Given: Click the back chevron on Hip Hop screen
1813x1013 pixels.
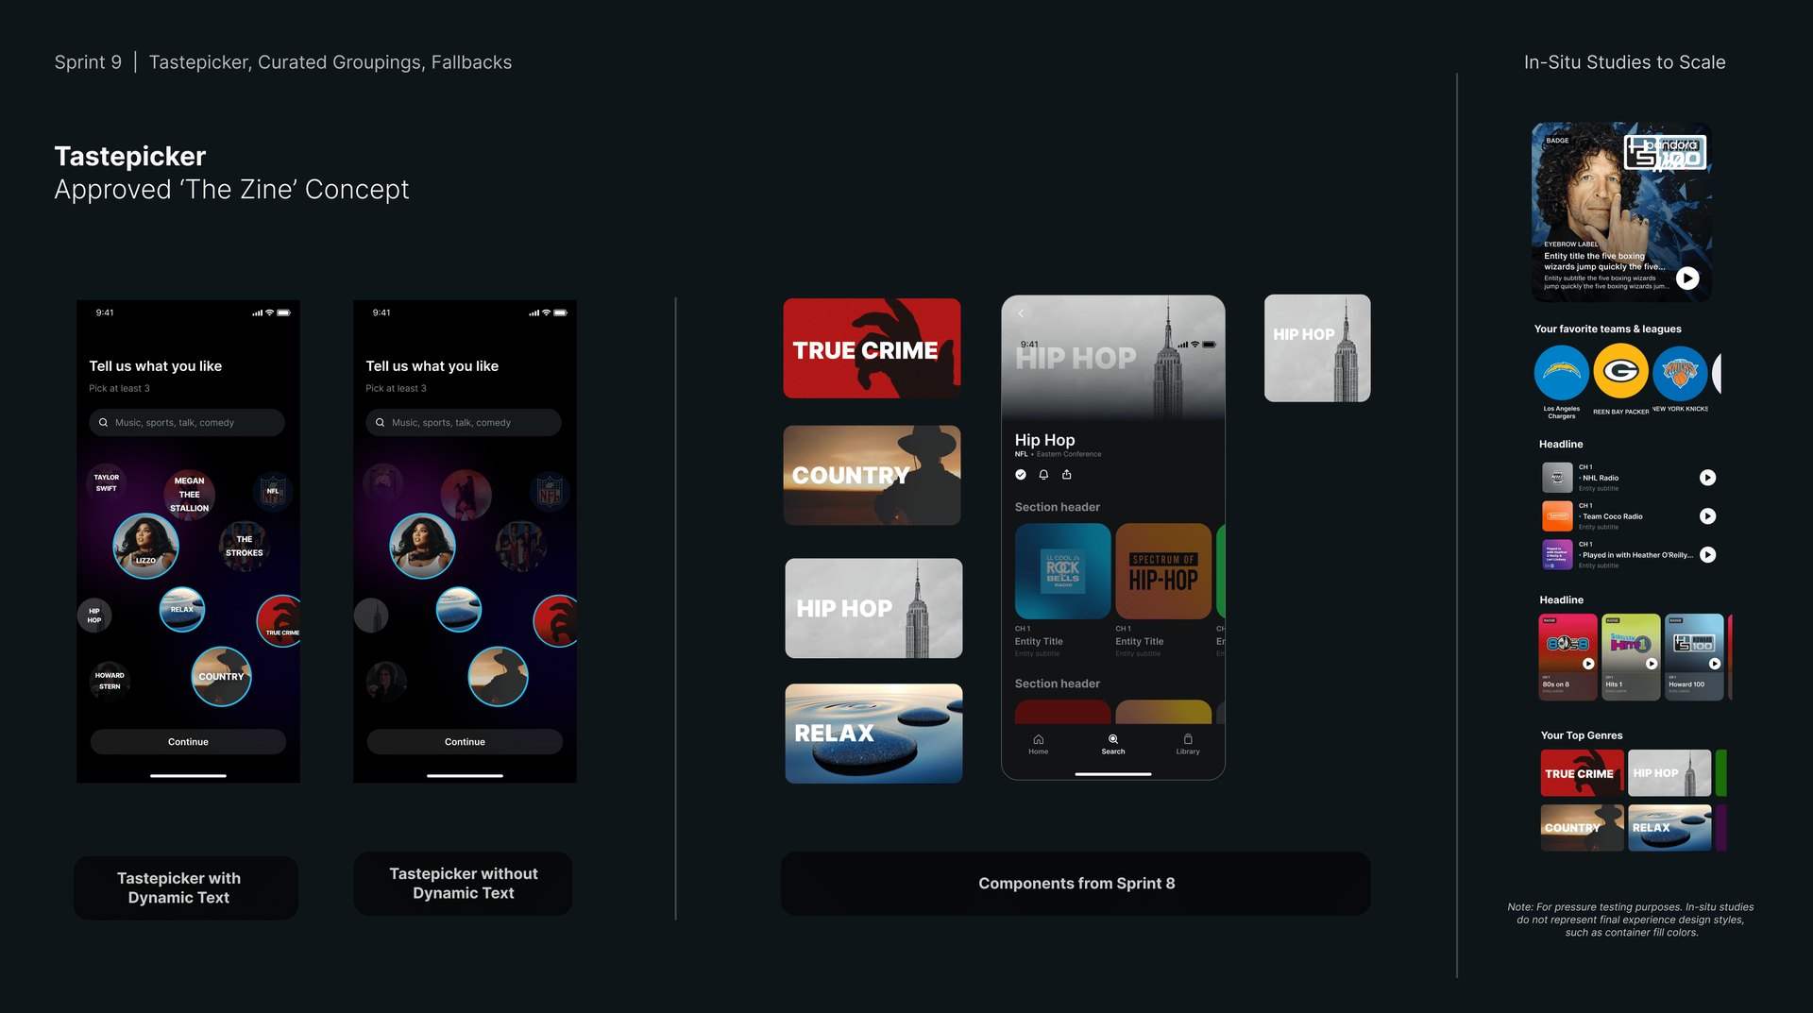Looking at the screenshot, I should 1021,313.
